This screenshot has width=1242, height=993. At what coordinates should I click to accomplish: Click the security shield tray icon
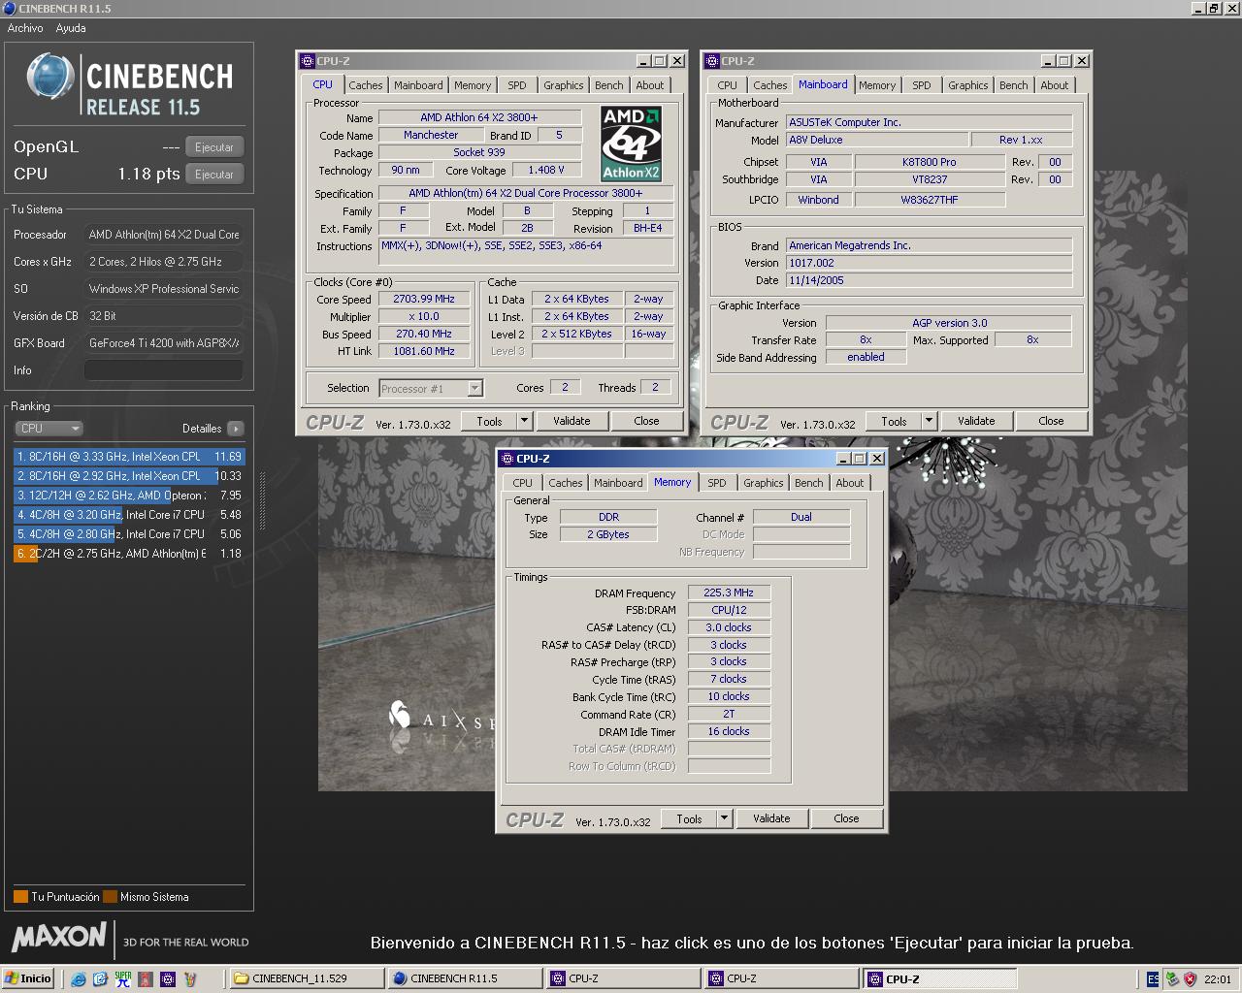[1190, 979]
